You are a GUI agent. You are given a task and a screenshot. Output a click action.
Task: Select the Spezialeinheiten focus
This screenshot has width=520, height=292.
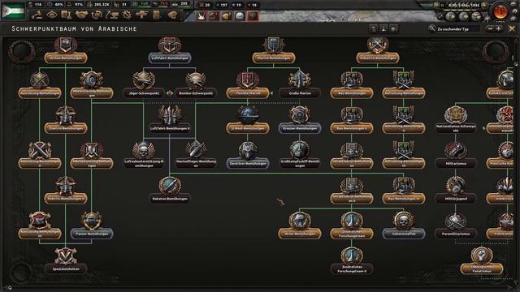(x=66, y=268)
